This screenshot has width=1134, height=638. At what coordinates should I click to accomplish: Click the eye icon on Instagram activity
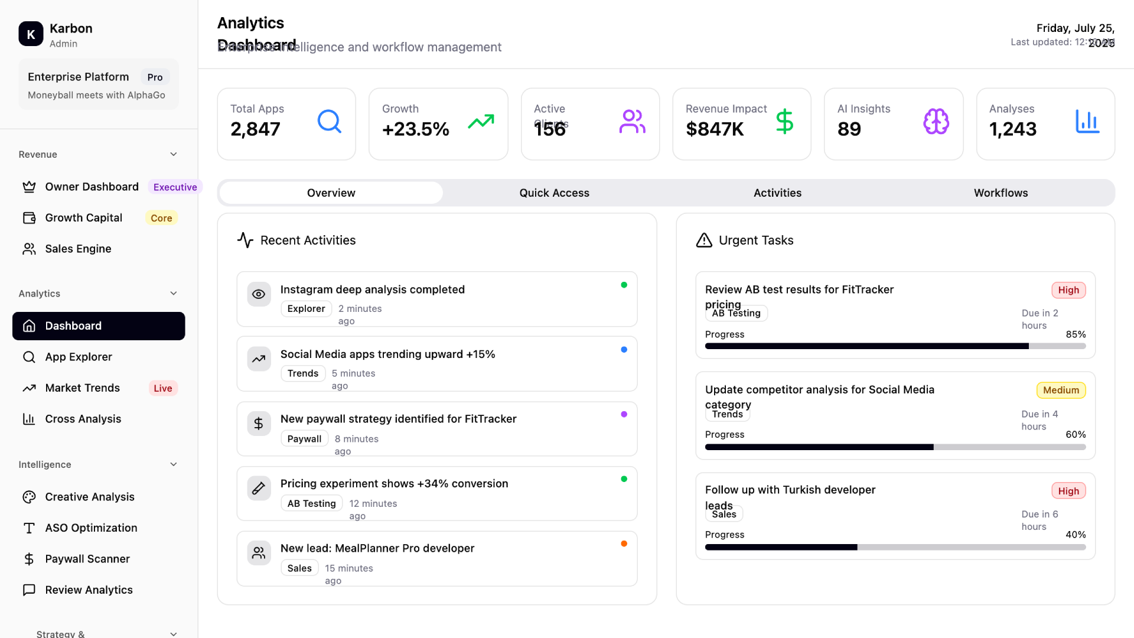point(259,294)
